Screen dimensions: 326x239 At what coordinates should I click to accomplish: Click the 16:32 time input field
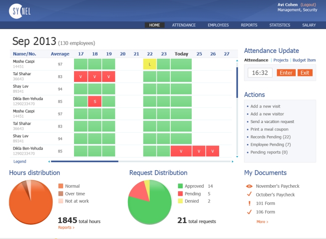[260, 73]
